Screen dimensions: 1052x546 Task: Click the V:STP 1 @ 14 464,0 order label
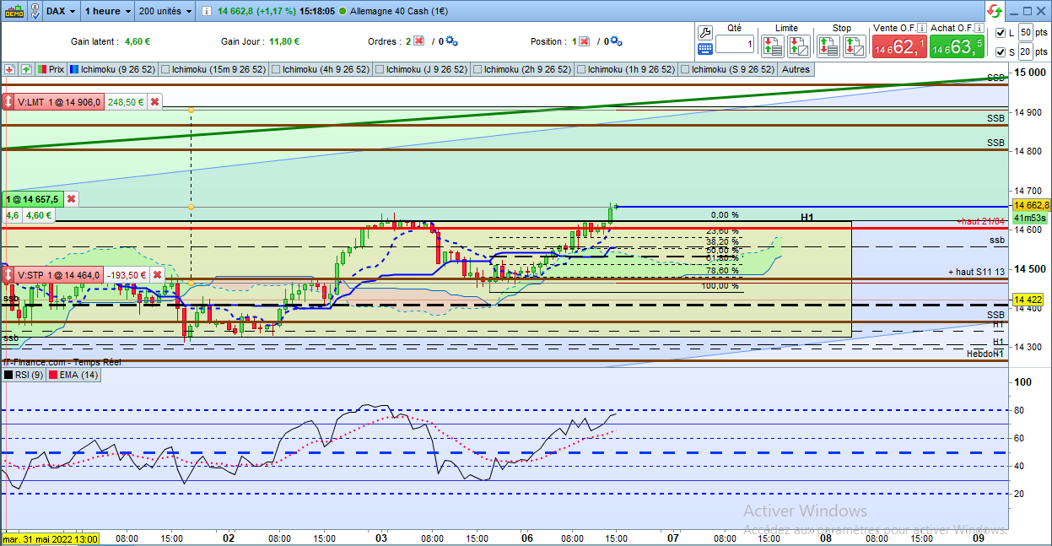tap(59, 275)
